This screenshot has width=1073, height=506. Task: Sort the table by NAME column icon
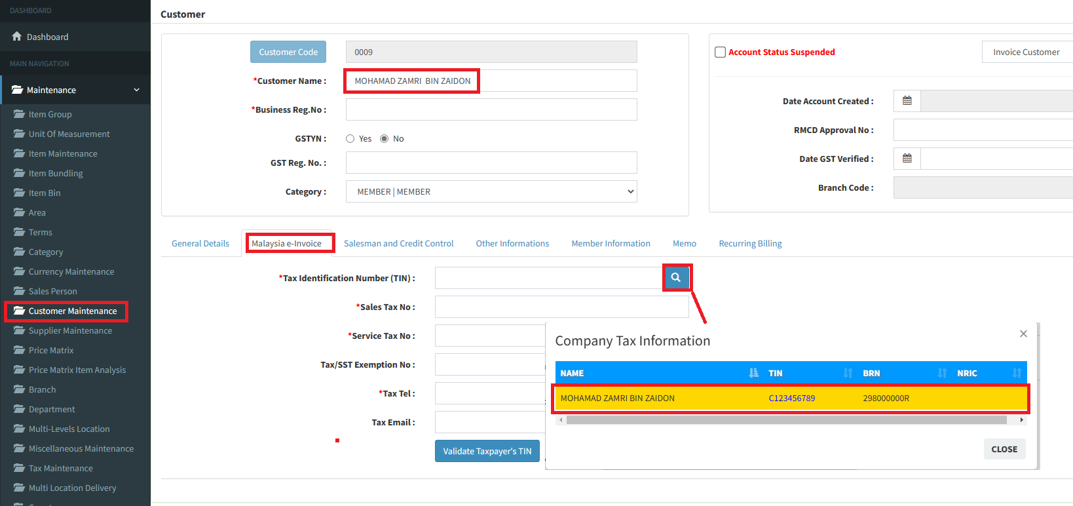753,373
